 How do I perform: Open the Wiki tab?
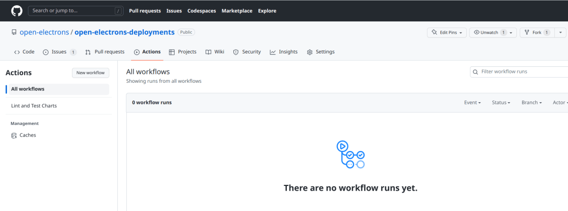215,52
